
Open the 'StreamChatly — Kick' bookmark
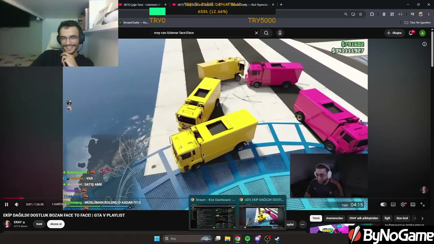(134, 23)
